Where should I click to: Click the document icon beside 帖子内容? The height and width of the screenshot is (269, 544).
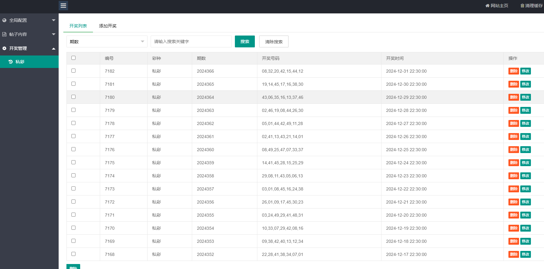(x=4, y=34)
